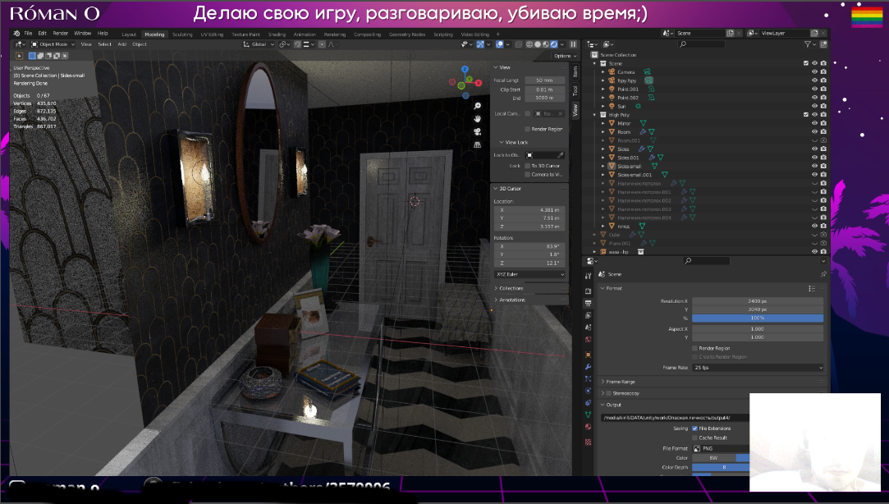
Task: Toggle camera view icon in viewport
Action: coord(477,131)
